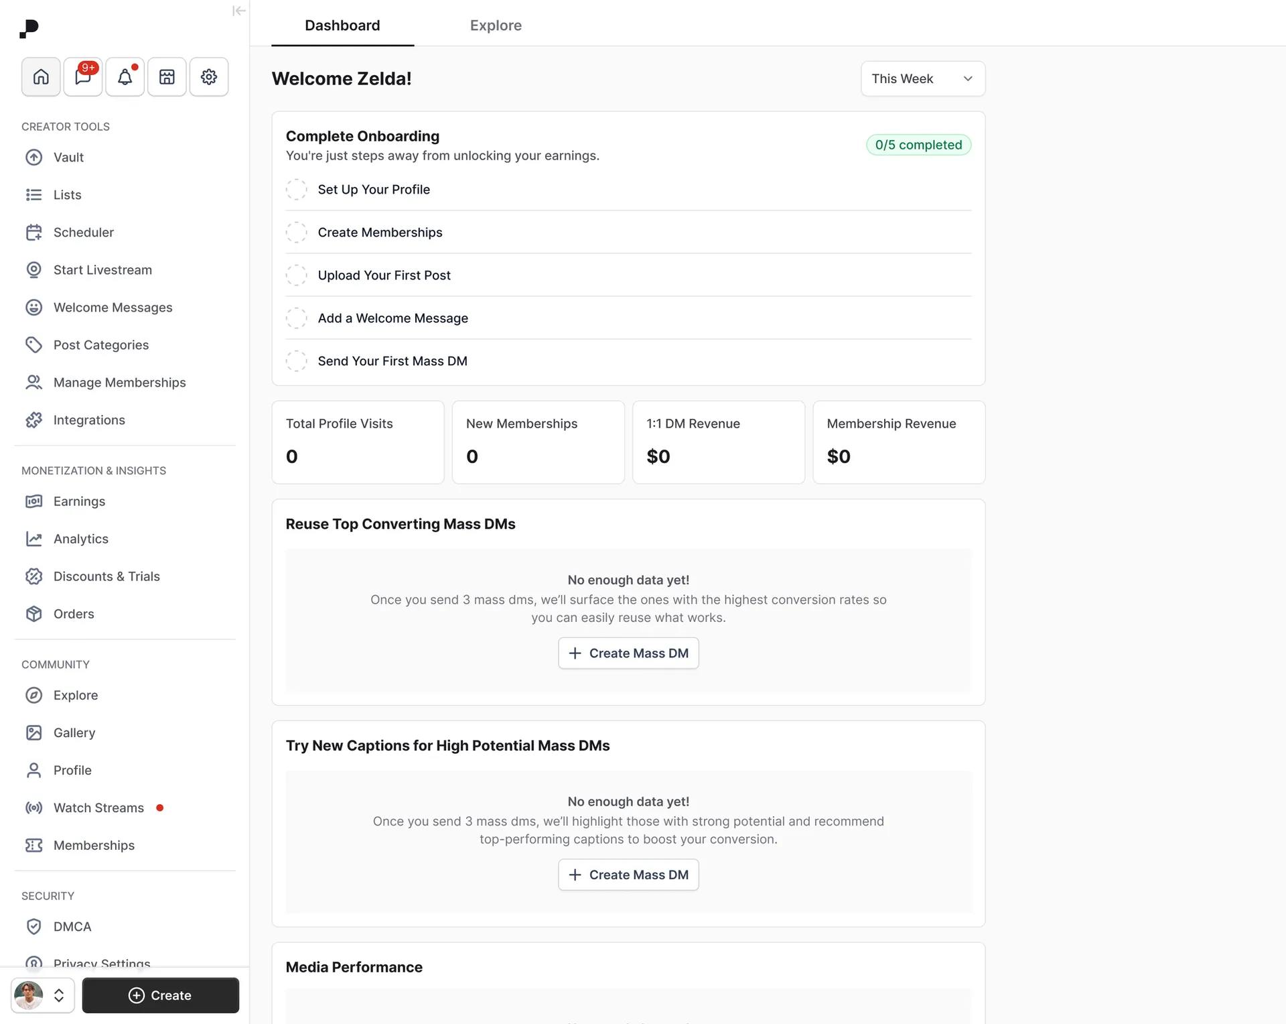Image resolution: width=1286 pixels, height=1024 pixels.
Task: Click the black Create button
Action: (160, 995)
